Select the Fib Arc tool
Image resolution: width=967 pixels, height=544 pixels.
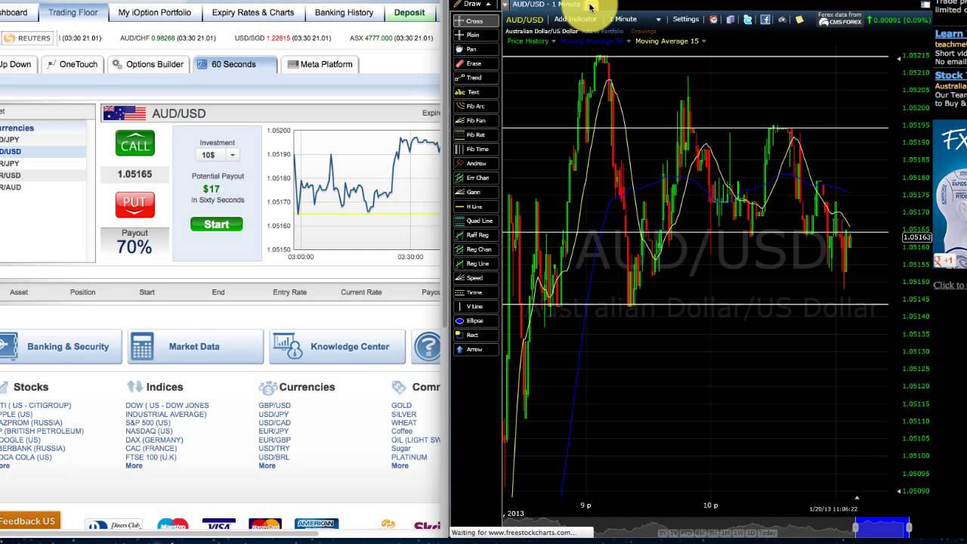click(475, 107)
